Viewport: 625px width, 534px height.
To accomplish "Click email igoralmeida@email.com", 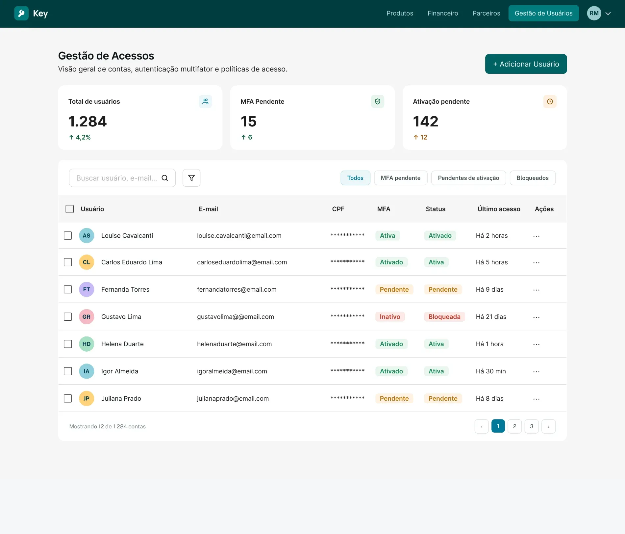I will tap(232, 371).
